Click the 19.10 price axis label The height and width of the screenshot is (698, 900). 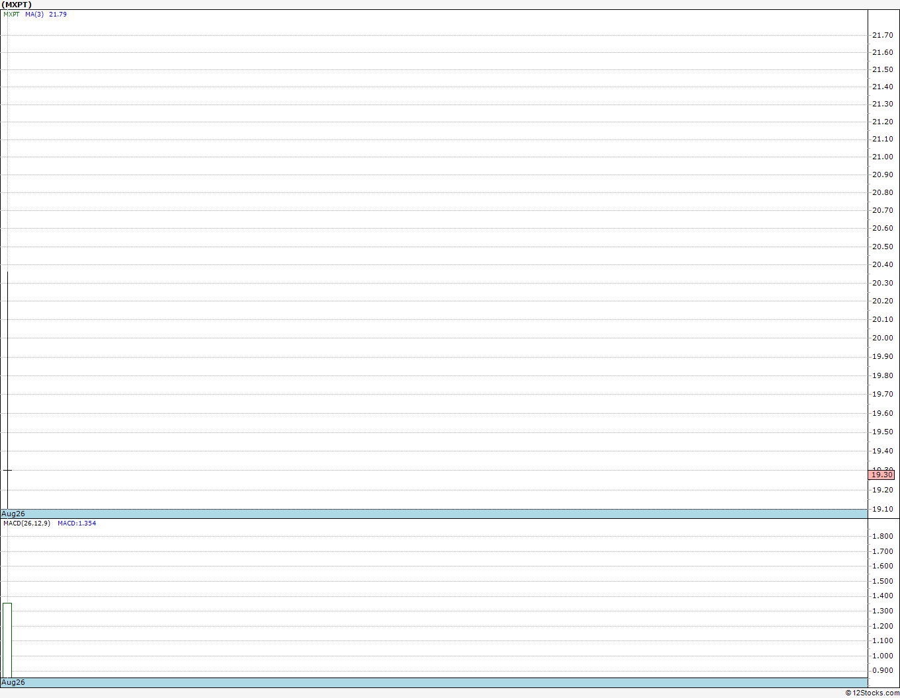(x=882, y=509)
